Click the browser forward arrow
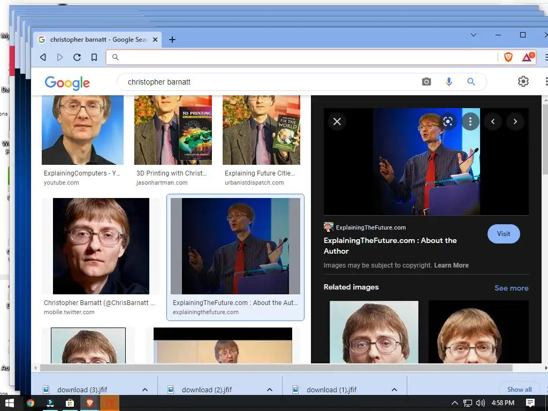The height and width of the screenshot is (411, 548). tap(60, 57)
